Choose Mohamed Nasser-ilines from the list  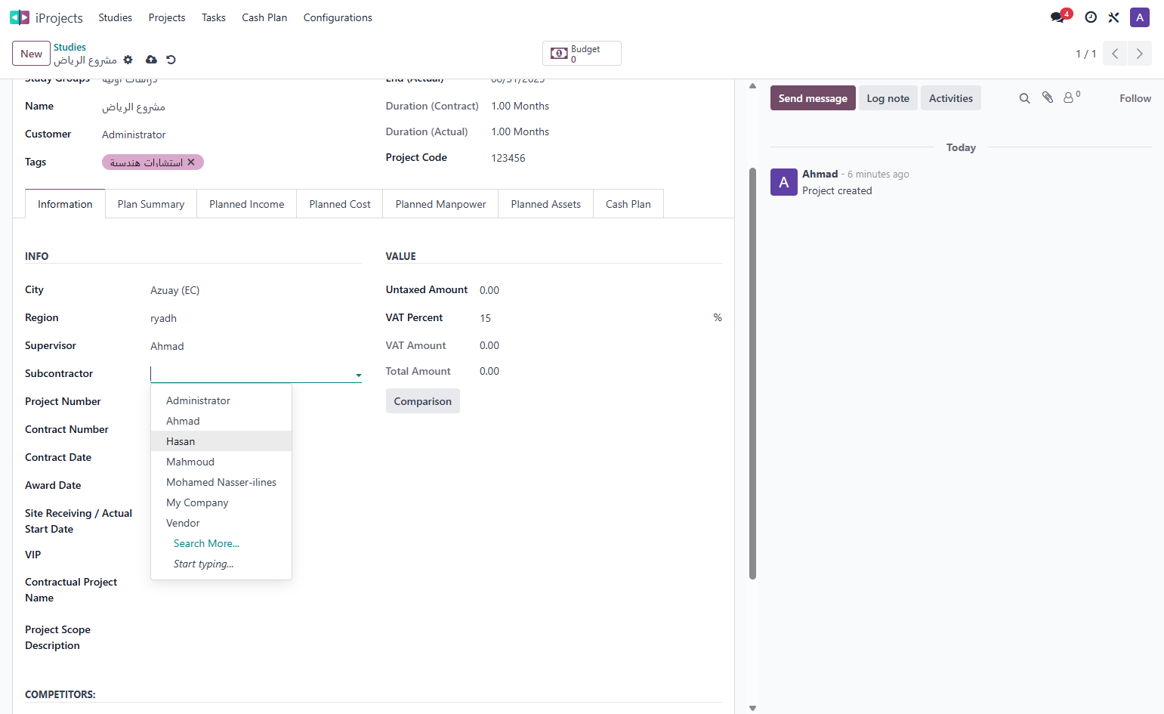point(221,482)
